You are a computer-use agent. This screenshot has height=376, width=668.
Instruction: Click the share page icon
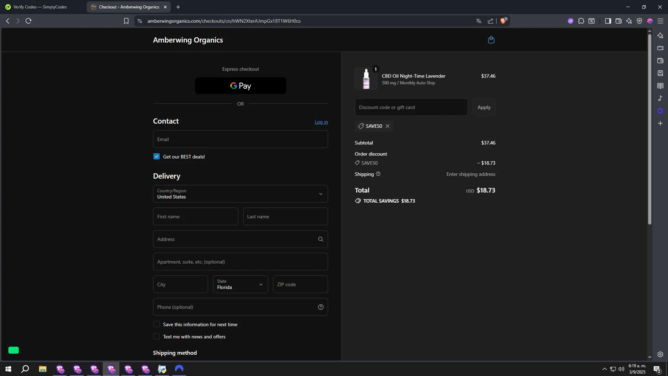[x=490, y=21]
